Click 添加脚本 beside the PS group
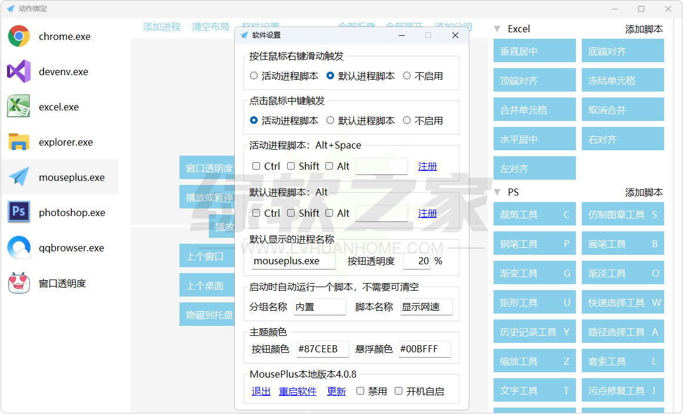Viewport: 683px width, 414px height. point(644,192)
